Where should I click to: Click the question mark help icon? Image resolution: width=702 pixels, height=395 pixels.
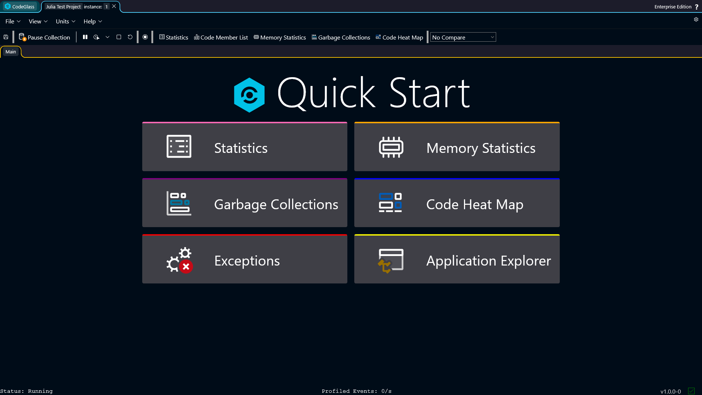(x=697, y=7)
